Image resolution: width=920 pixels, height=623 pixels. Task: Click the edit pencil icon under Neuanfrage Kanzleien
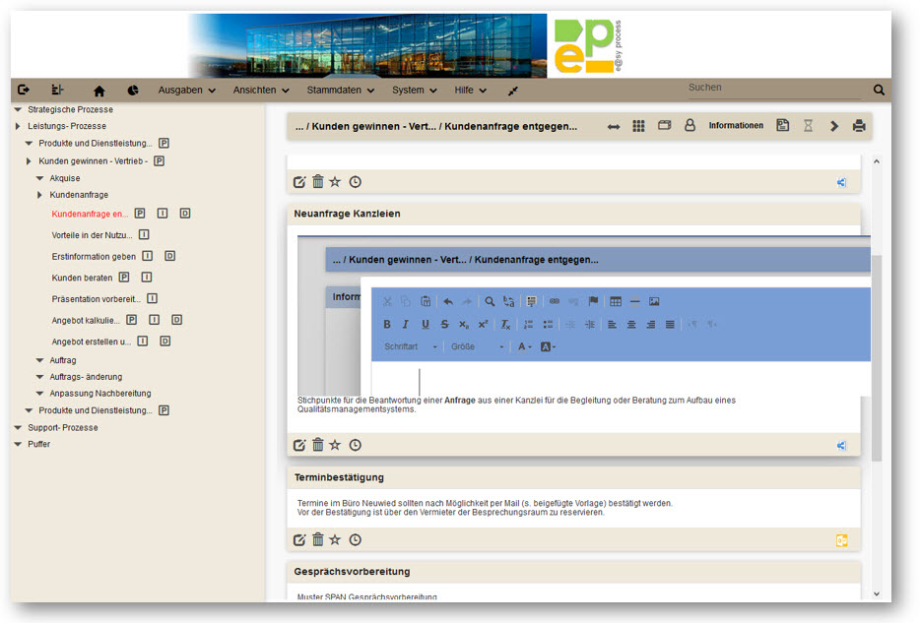pyautogui.click(x=299, y=445)
